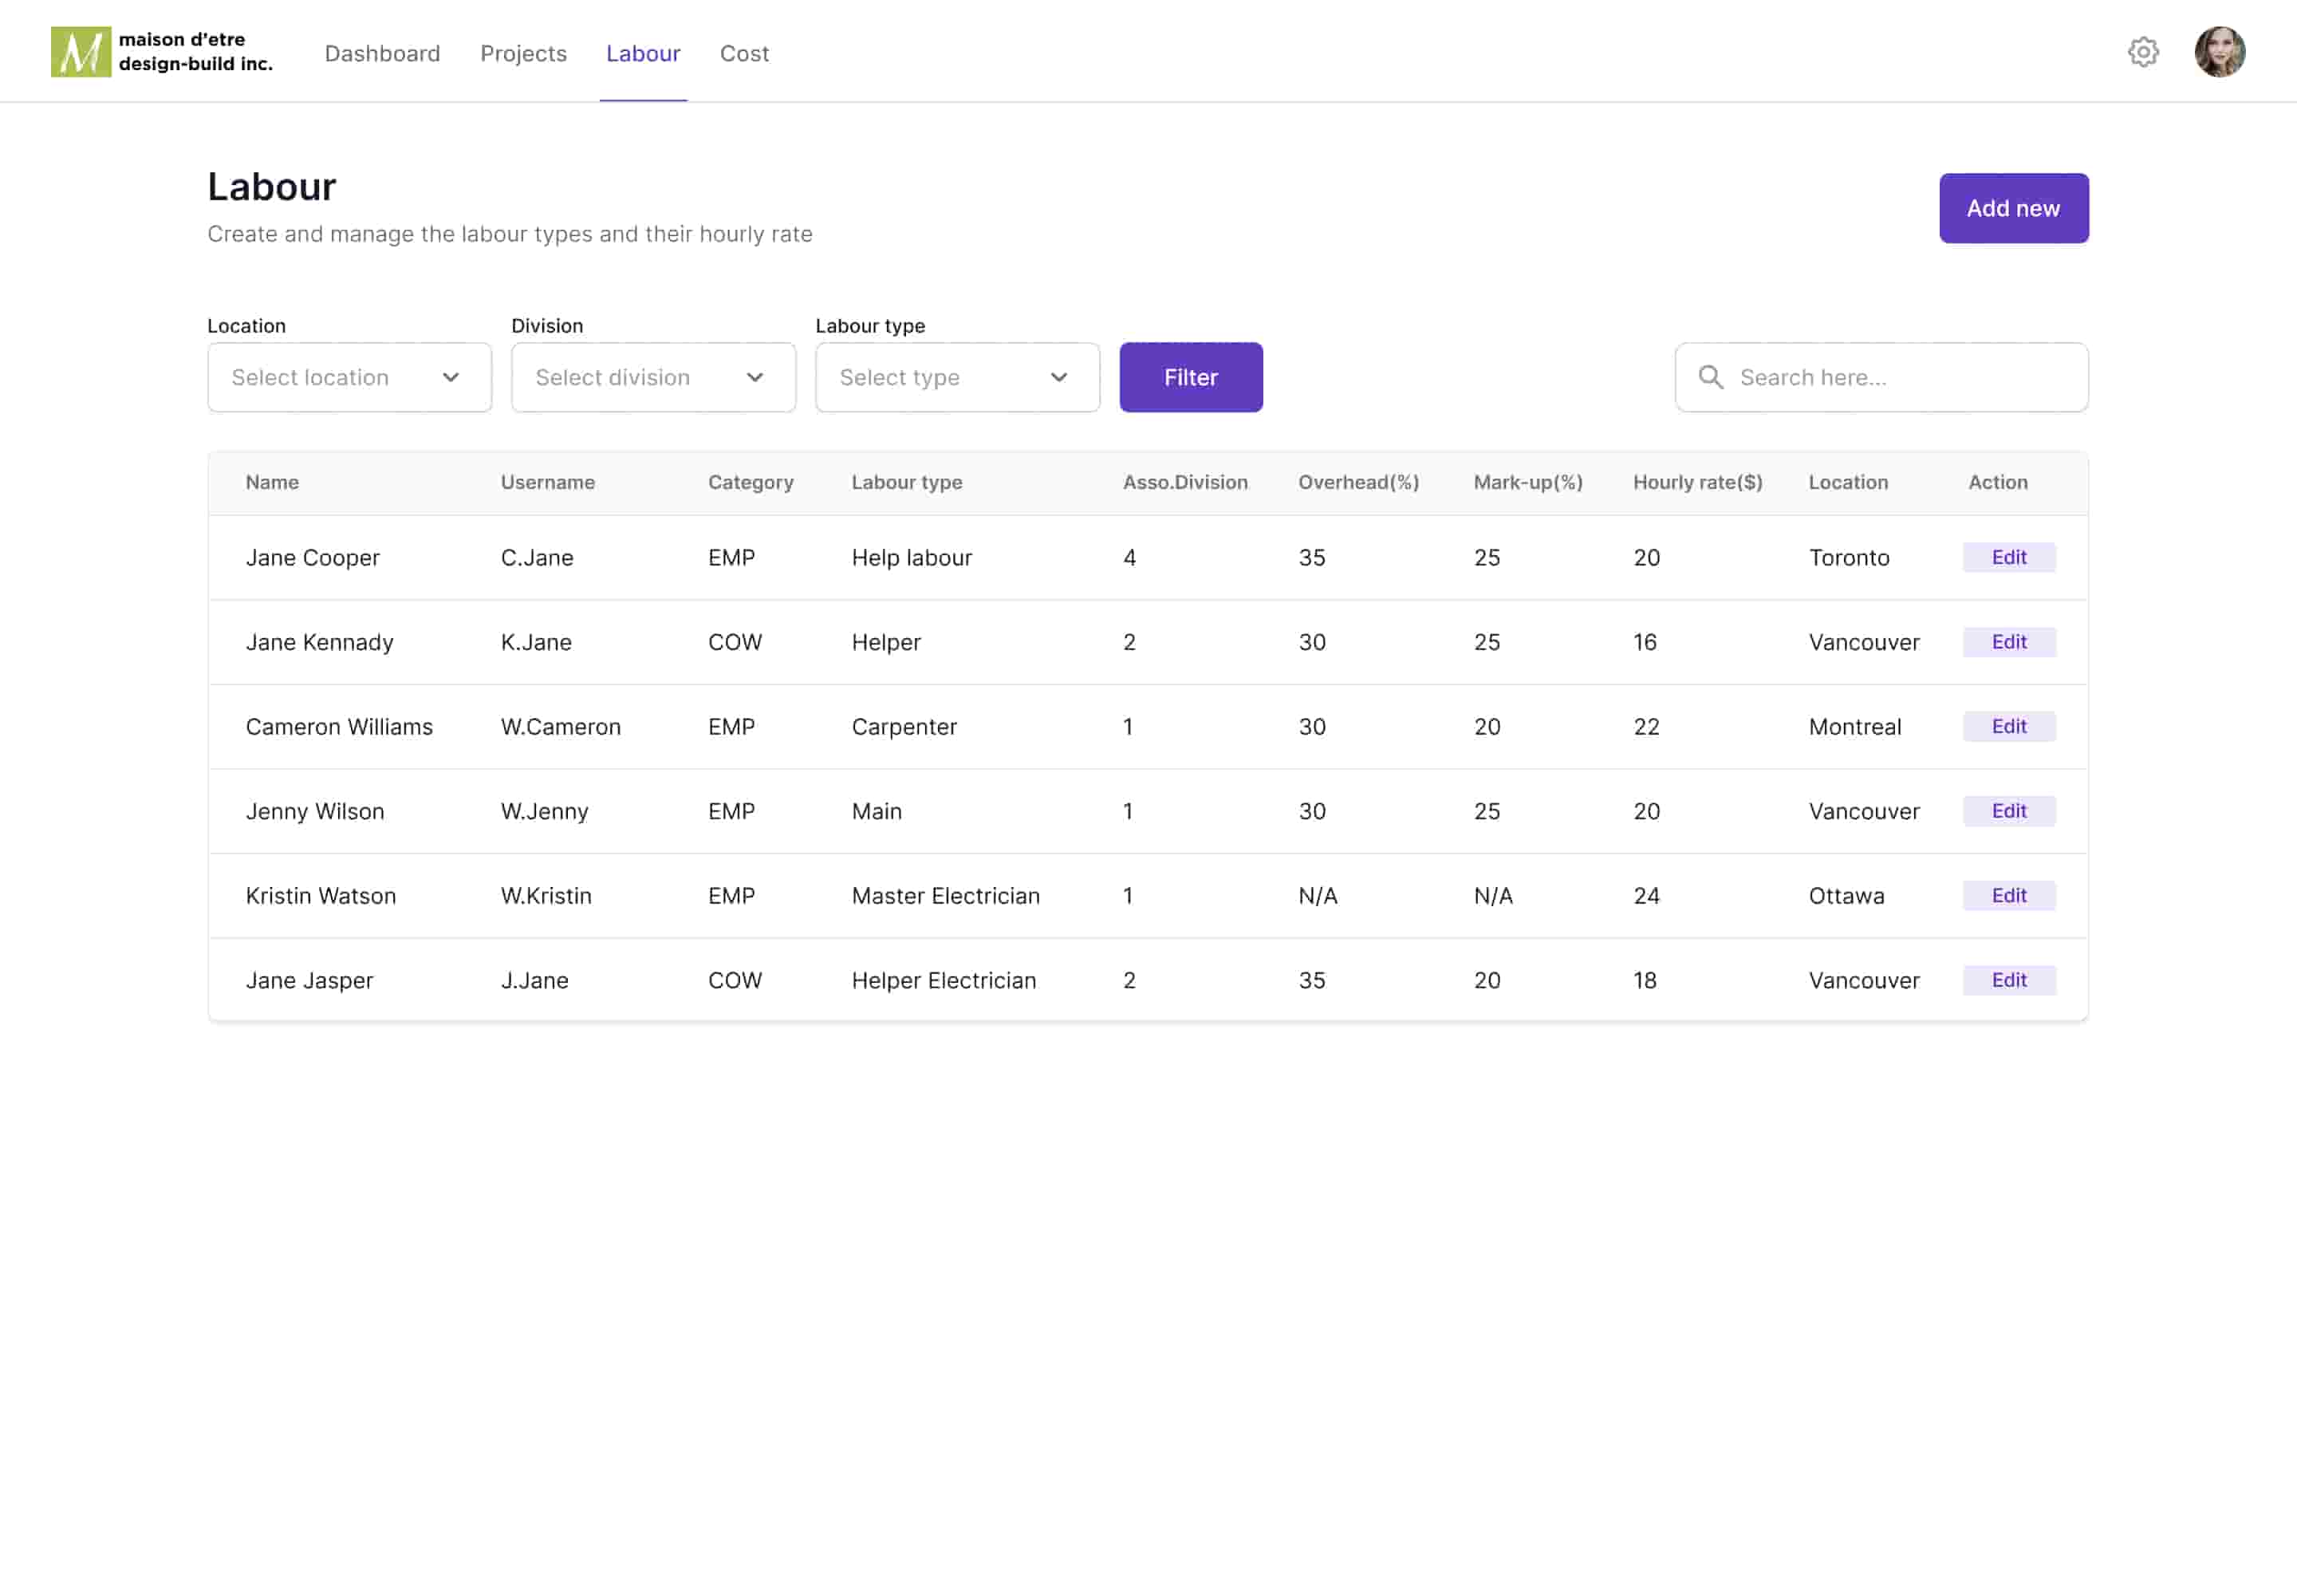The image size is (2297, 1585).
Task: Open the Select type dropdown
Action: pos(957,377)
